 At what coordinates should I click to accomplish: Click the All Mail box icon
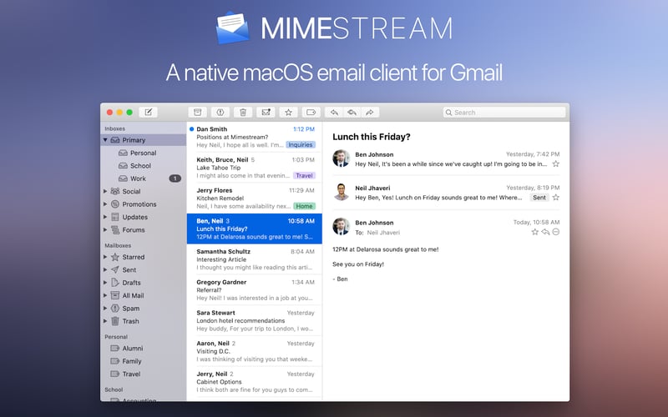[x=115, y=295]
